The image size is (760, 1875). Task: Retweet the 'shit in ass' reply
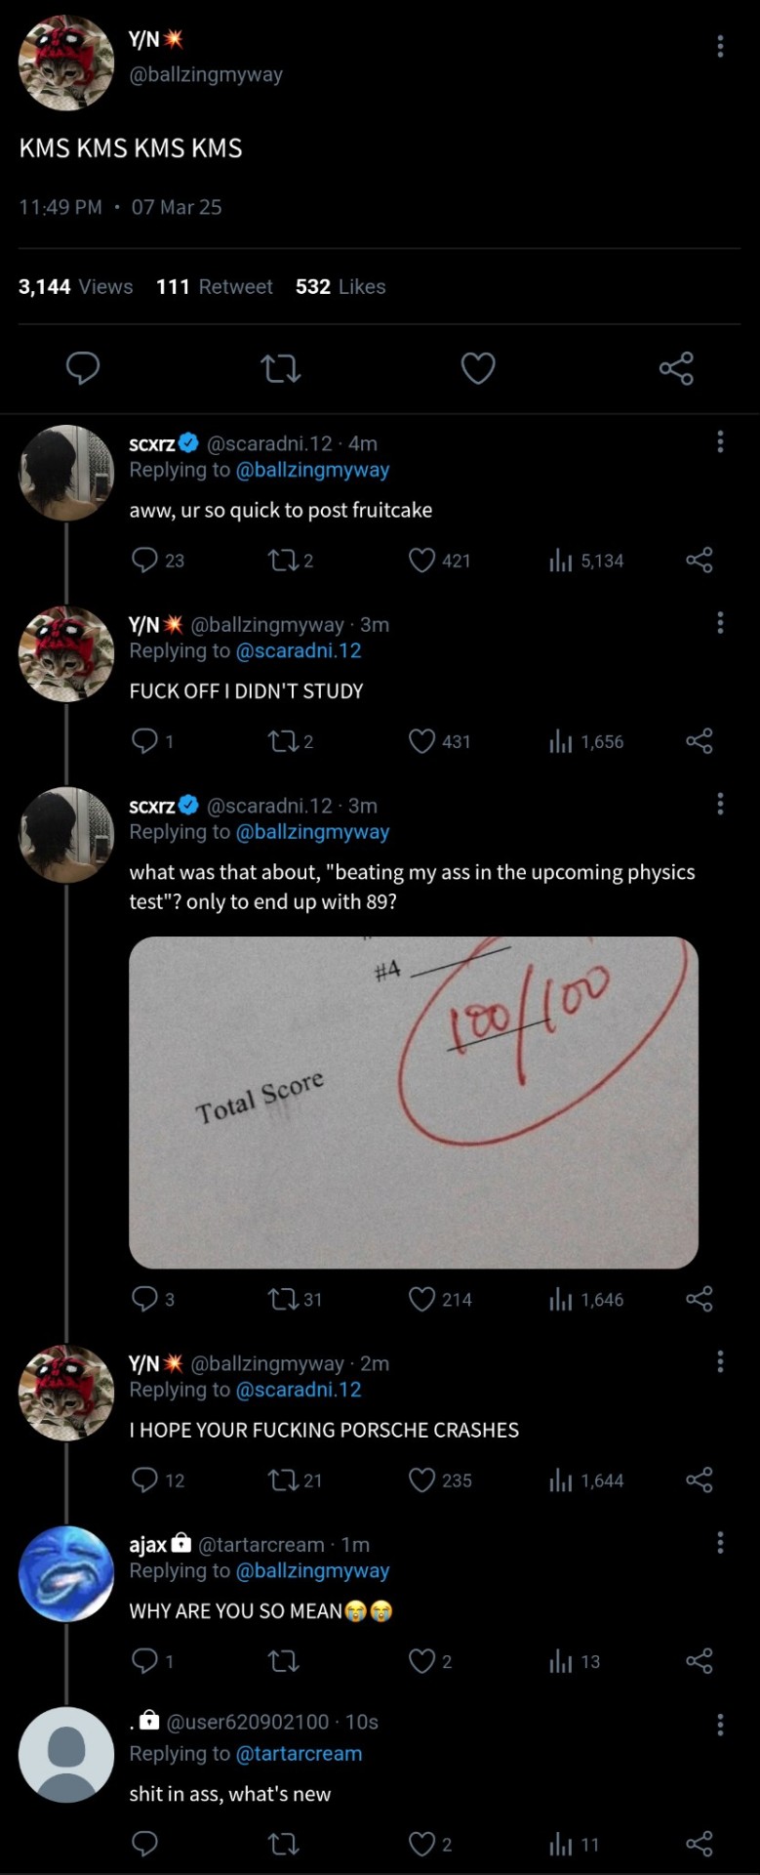[283, 1844]
